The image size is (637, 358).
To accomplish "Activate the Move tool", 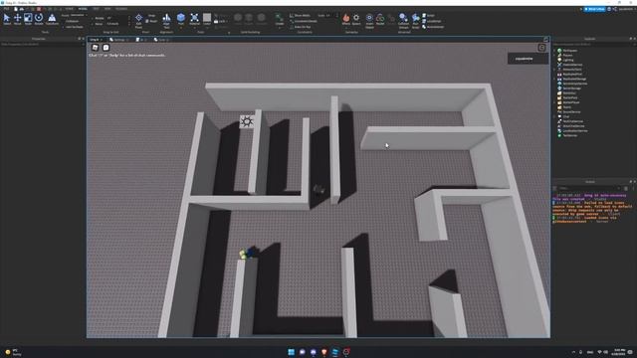I will [x=18, y=19].
